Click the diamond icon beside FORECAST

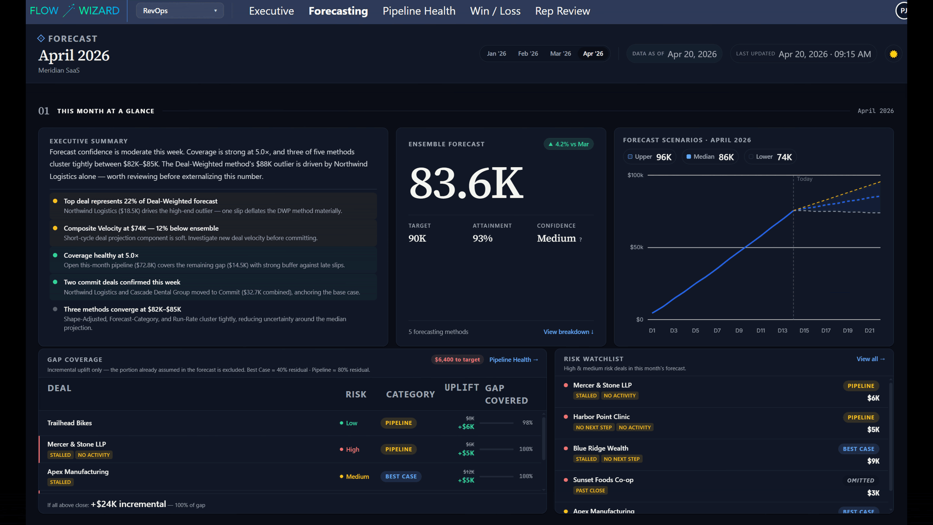(x=41, y=38)
